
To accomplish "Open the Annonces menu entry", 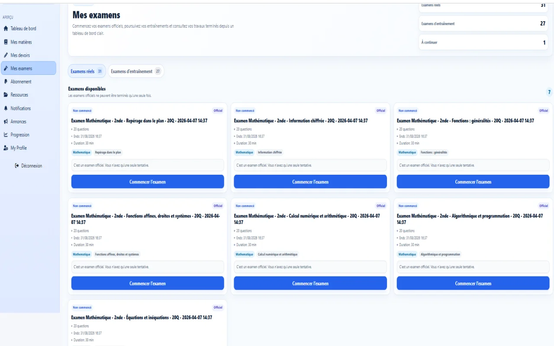I will coord(29,122).
